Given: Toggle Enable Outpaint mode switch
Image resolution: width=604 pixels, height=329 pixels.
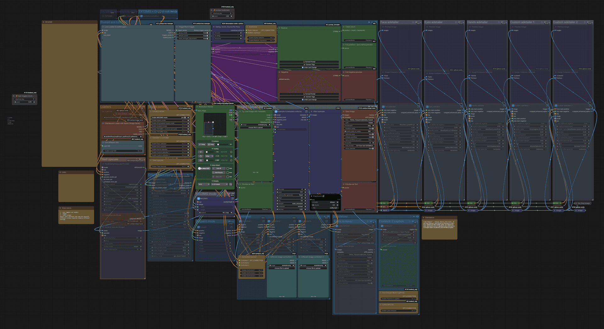Looking at the screenshot, I should coord(185,126).
